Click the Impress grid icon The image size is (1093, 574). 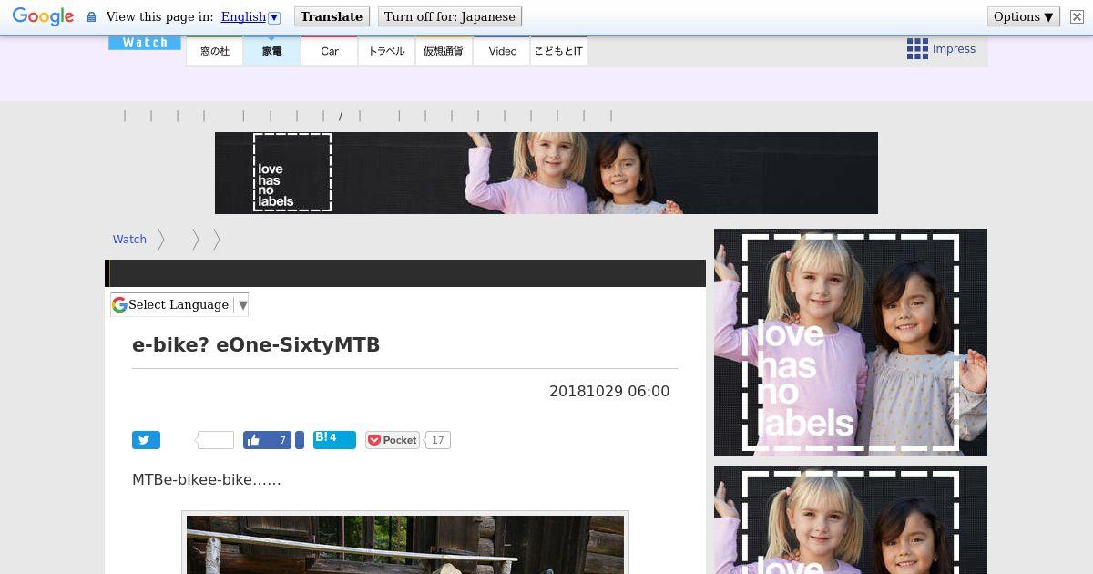click(917, 49)
